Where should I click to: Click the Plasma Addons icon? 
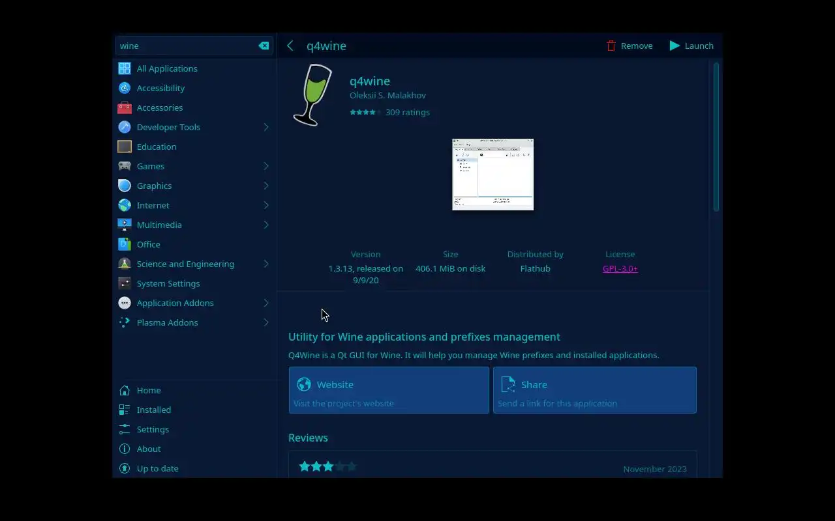point(125,322)
